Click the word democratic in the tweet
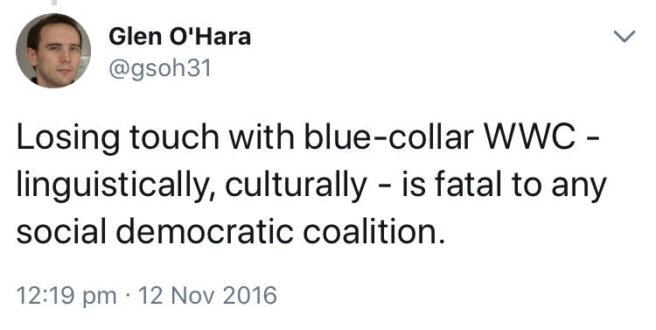Image resolution: width=656 pixels, height=330 pixels. [205, 232]
